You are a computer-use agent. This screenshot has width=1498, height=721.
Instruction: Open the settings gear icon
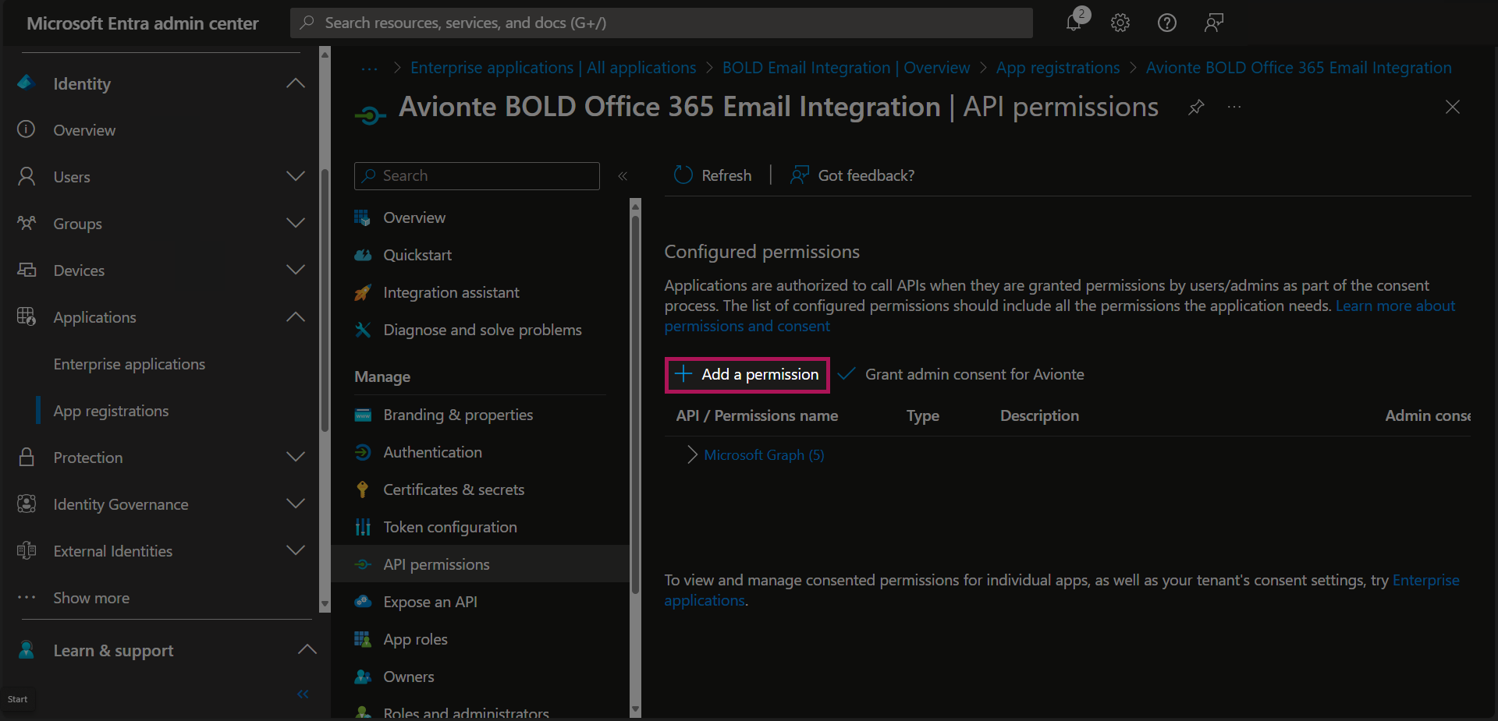[x=1120, y=23]
